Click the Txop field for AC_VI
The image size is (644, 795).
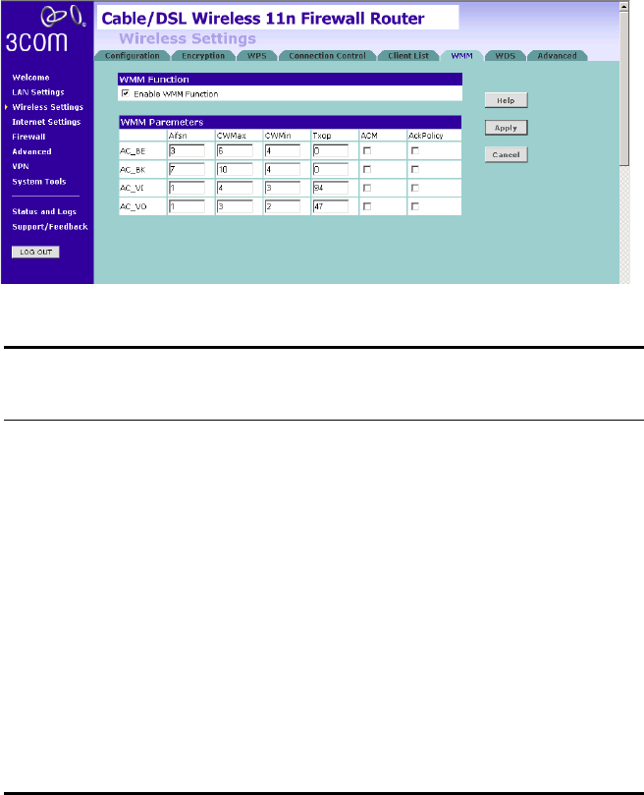[x=331, y=188]
